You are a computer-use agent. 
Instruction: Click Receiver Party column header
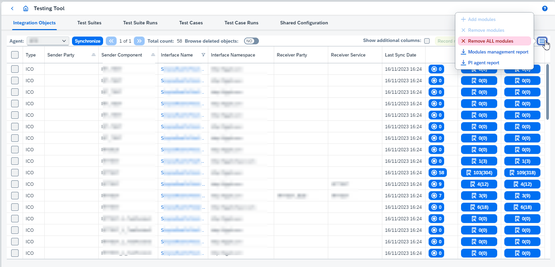(x=292, y=55)
